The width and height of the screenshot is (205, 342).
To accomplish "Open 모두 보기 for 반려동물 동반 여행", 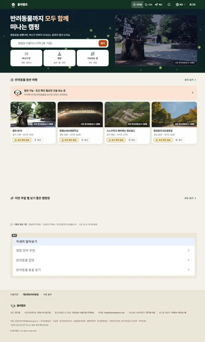I will coord(190,80).
